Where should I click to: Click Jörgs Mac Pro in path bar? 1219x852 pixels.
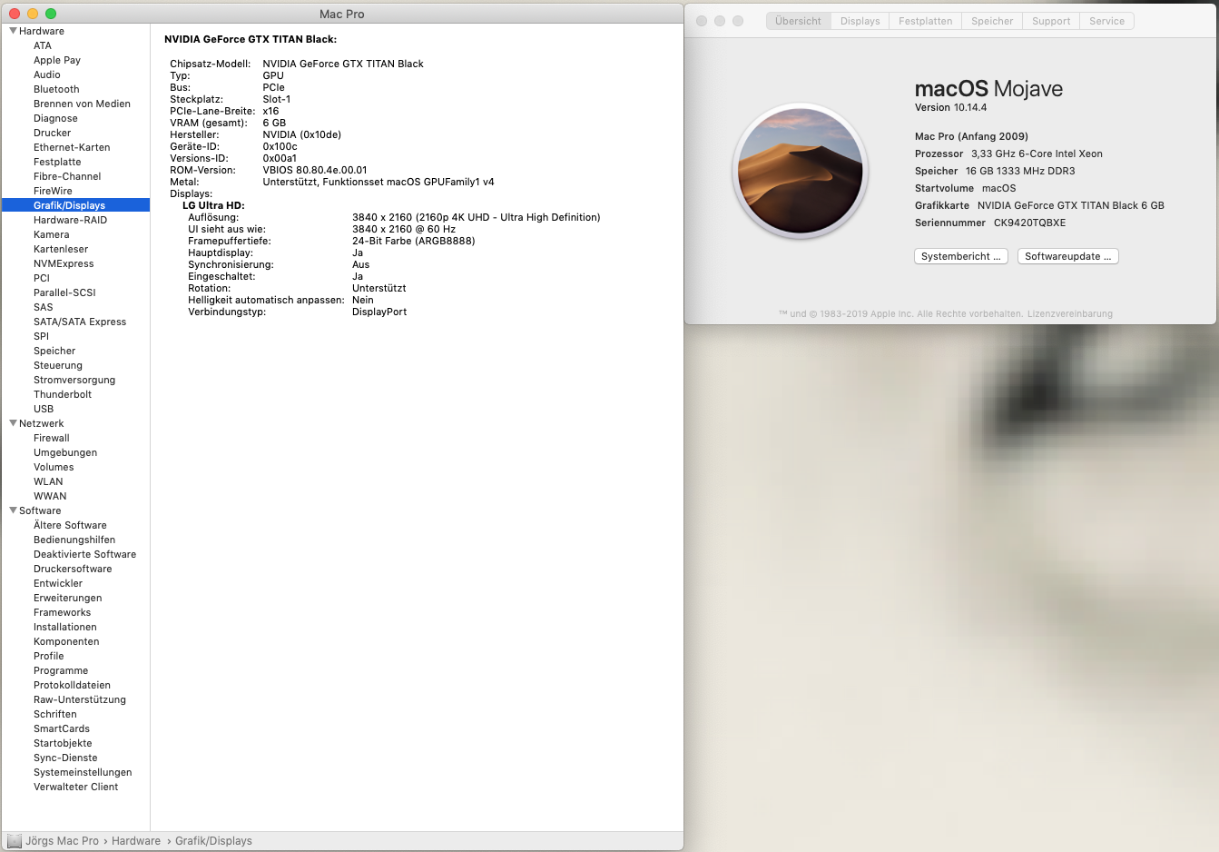(62, 841)
